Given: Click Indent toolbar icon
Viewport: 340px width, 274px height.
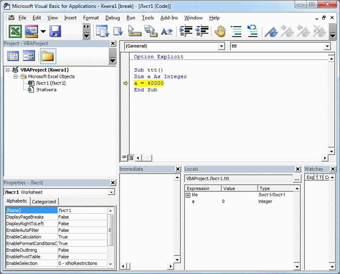Looking at the screenshot, I should (x=186, y=31).
